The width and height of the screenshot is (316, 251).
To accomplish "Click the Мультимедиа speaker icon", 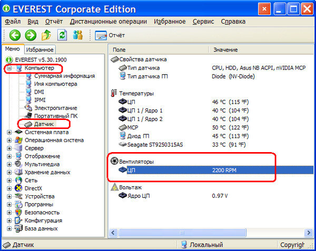I will click(18, 164).
